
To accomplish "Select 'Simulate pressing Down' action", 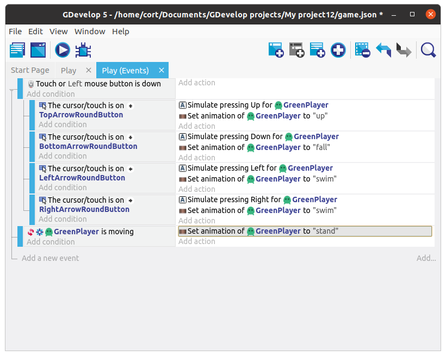I will click(x=259, y=137).
